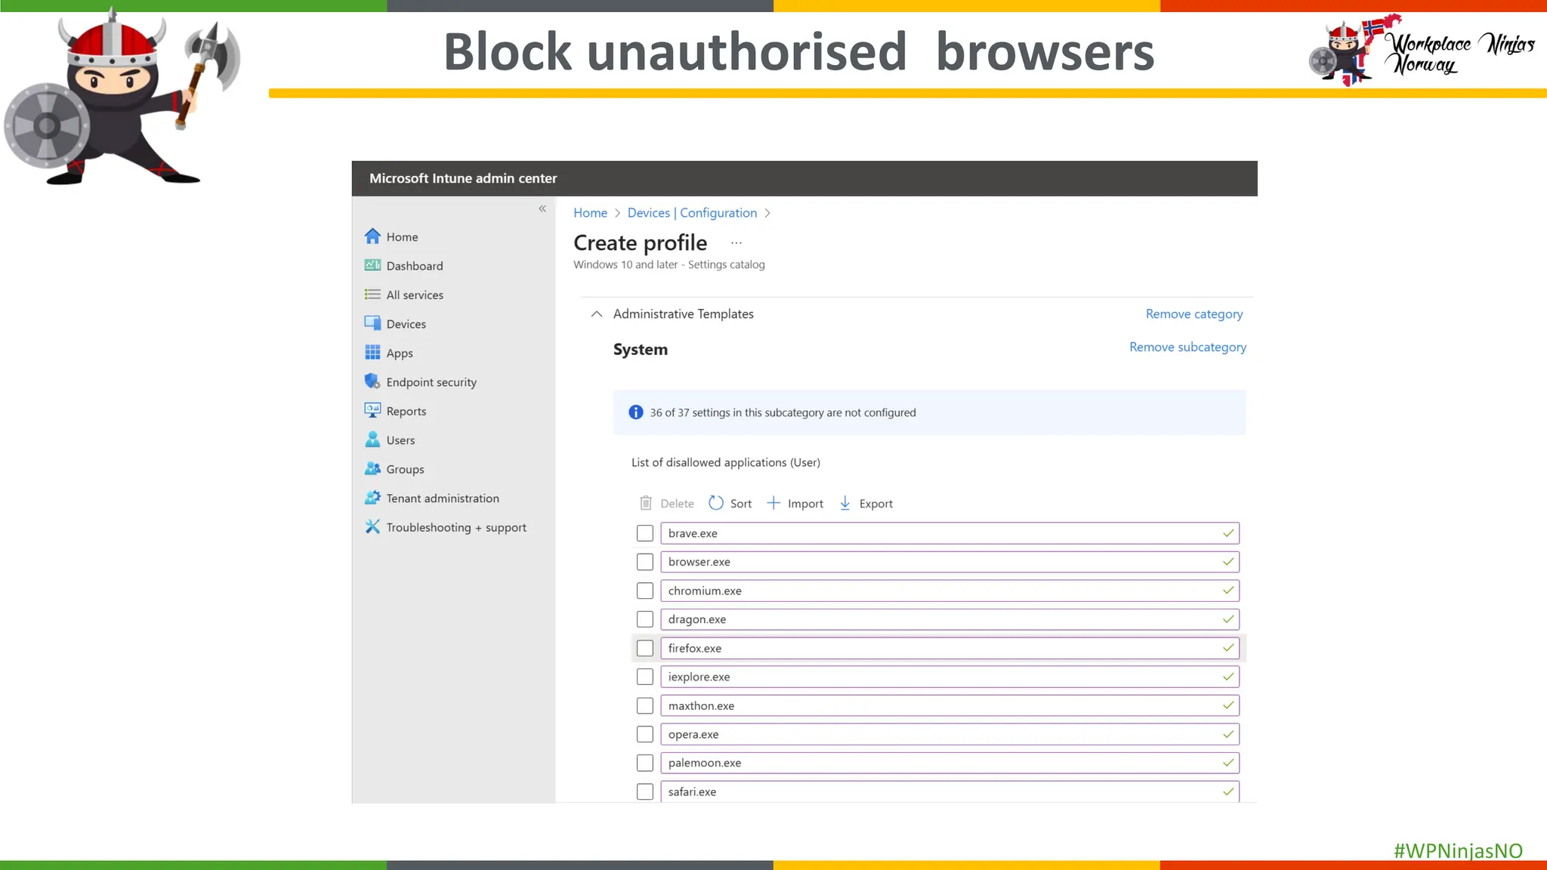The width and height of the screenshot is (1547, 870).
Task: Check the box next to opera.exe
Action: [x=644, y=734]
